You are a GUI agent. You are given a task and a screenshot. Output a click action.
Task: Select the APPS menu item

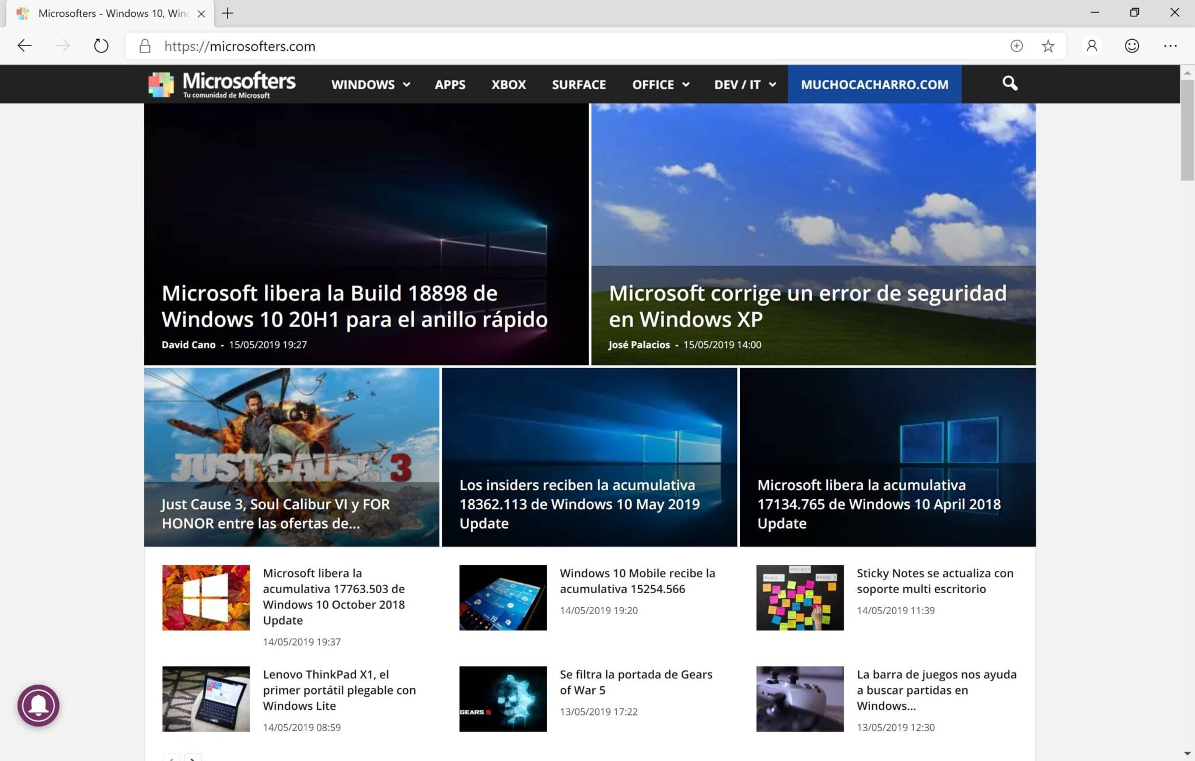450,84
